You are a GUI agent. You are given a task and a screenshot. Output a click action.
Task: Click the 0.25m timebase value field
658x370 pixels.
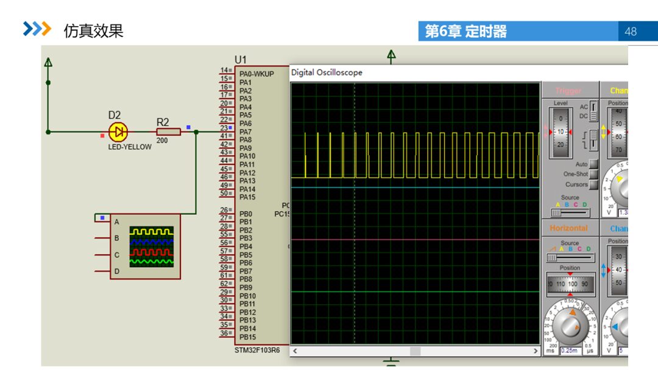click(x=570, y=351)
